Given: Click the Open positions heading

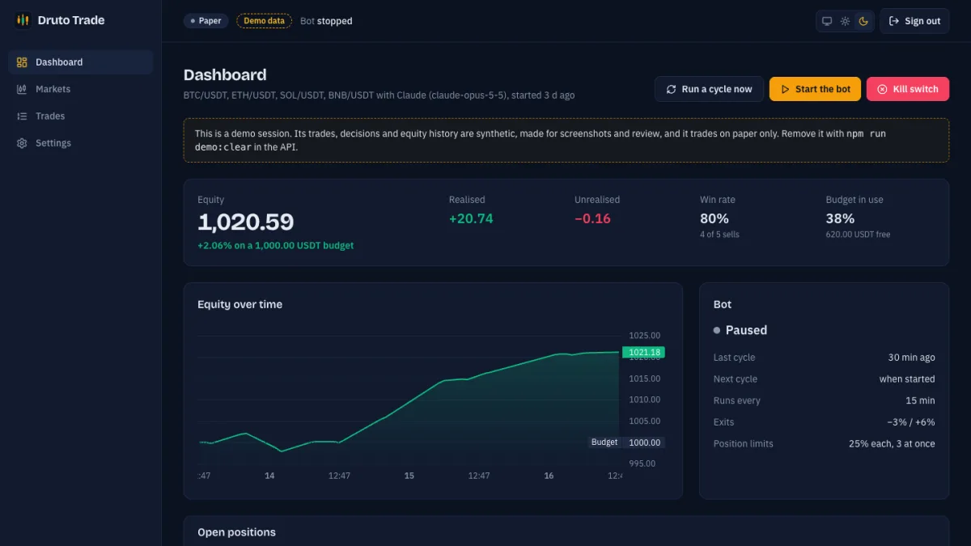Looking at the screenshot, I should (236, 532).
